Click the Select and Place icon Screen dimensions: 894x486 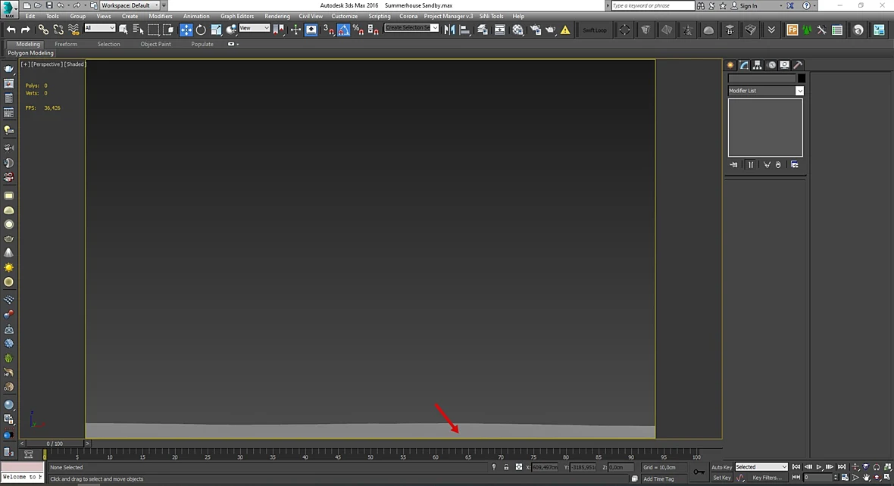pyautogui.click(x=232, y=30)
